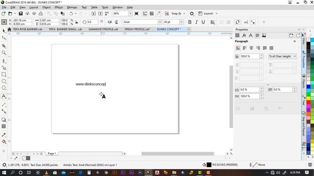Image resolution: width=314 pixels, height=176 pixels.
Task: Click the Save icon
Action: coord(21,14)
